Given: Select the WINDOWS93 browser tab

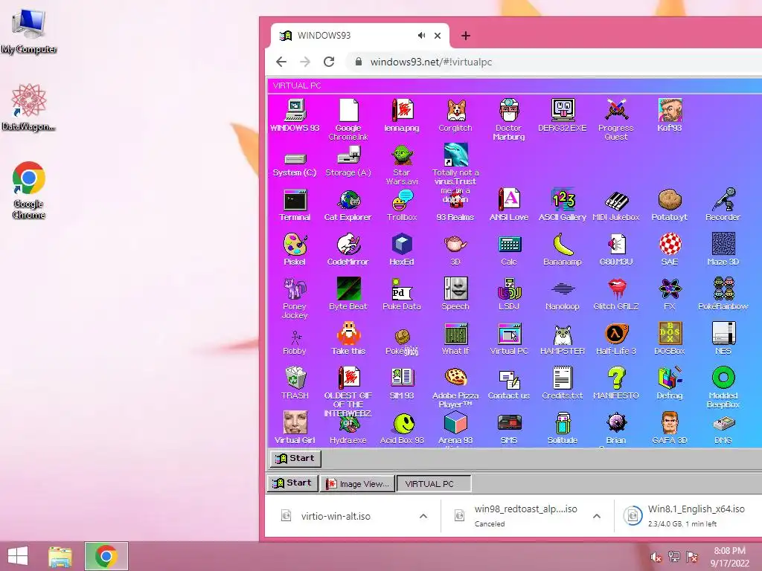Looking at the screenshot, I should tap(359, 36).
